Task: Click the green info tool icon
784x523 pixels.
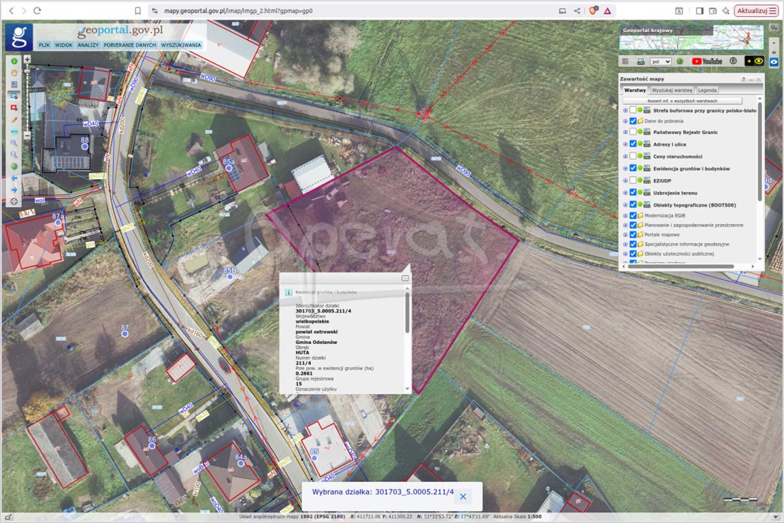Action: pos(14,61)
